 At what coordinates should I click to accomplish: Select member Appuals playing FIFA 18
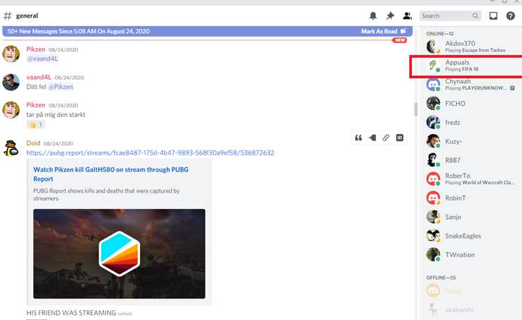(470, 66)
